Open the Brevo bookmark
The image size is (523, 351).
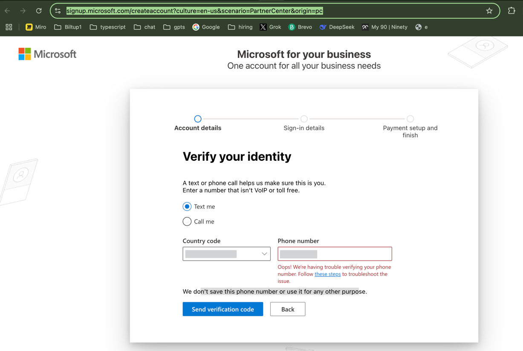300,27
